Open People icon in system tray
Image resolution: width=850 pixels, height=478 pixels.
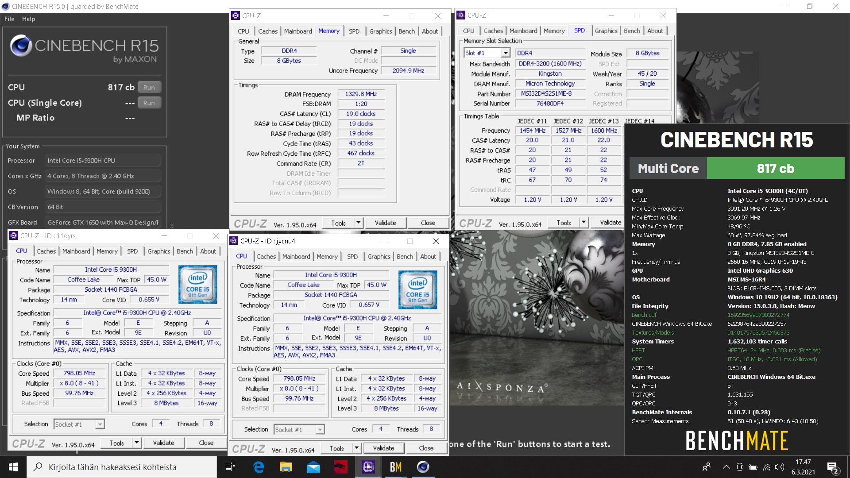coord(707,467)
